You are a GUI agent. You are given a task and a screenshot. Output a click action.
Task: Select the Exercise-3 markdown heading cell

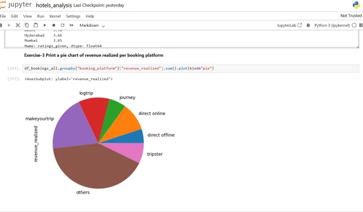(x=94, y=55)
